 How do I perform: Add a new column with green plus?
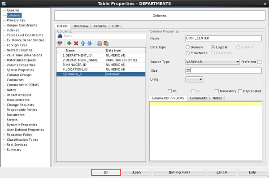click(x=69, y=43)
